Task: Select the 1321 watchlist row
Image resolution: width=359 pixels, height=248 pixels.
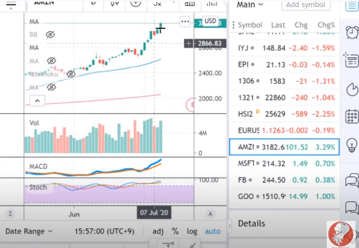Action: coord(285,97)
